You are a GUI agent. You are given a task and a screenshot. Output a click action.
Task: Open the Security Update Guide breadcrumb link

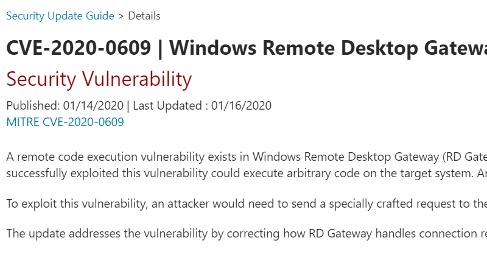point(60,16)
